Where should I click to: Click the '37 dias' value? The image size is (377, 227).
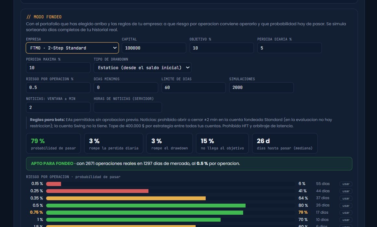click(323, 198)
